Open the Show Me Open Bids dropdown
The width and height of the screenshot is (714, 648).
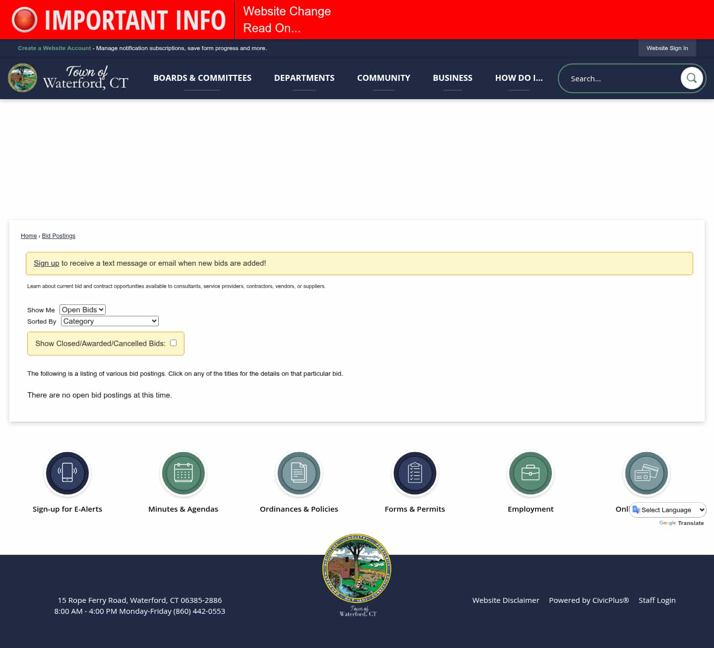pos(83,309)
